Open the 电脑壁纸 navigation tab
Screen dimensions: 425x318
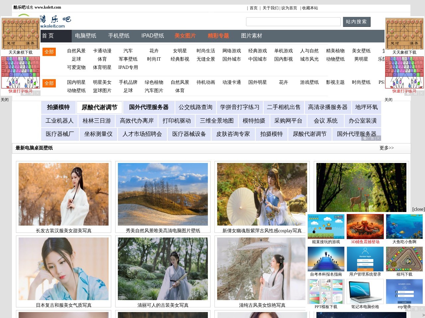click(86, 36)
